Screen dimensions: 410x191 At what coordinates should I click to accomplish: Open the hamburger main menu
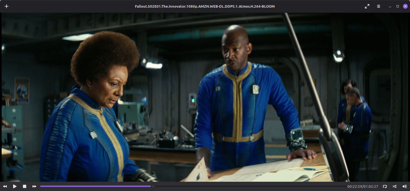pyautogui.click(x=379, y=6)
